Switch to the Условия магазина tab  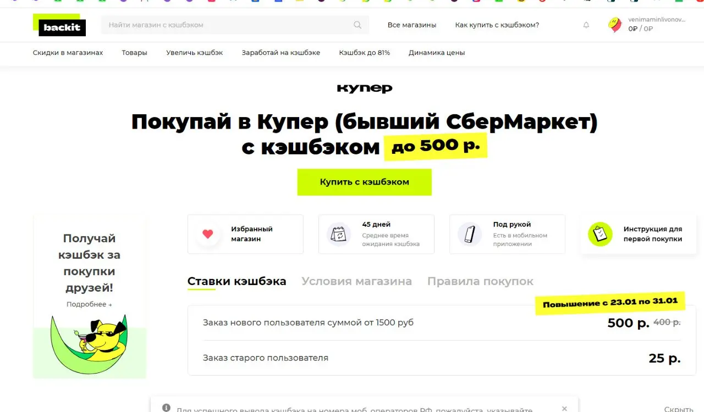[357, 281]
